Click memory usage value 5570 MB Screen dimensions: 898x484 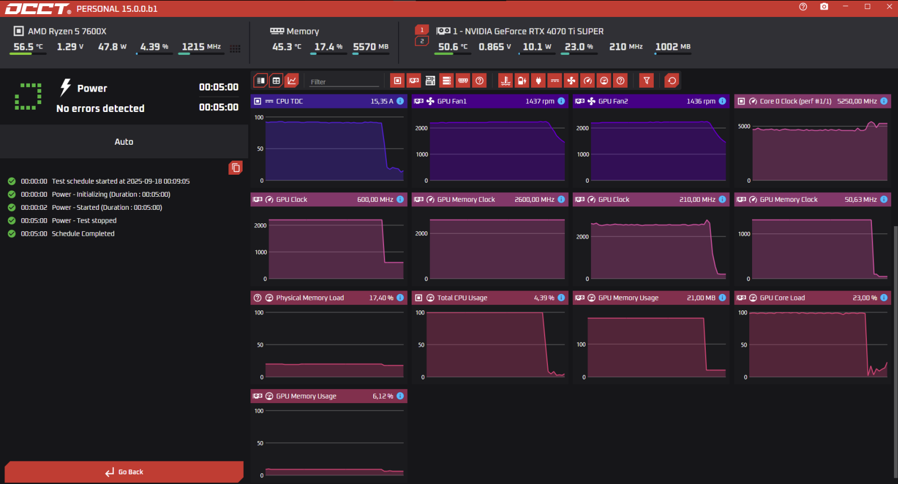(371, 47)
